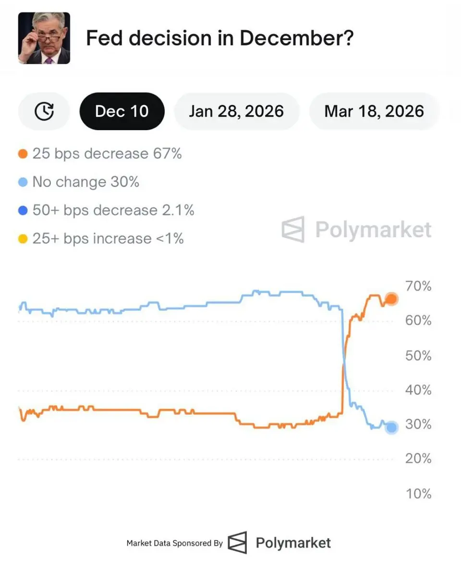461x576 pixels.
Task: Click the Polymarket wordmark in the footer
Action: tap(293, 543)
